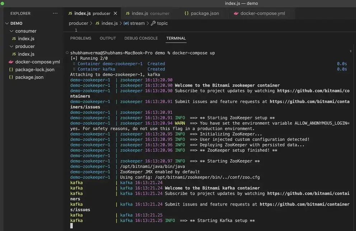Click the 'Using config' zoo.cfg path line
Viewport: 356px width, 231px height.
(x=190, y=177)
